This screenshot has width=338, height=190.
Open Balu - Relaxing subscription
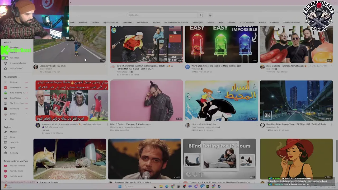pos(17,93)
